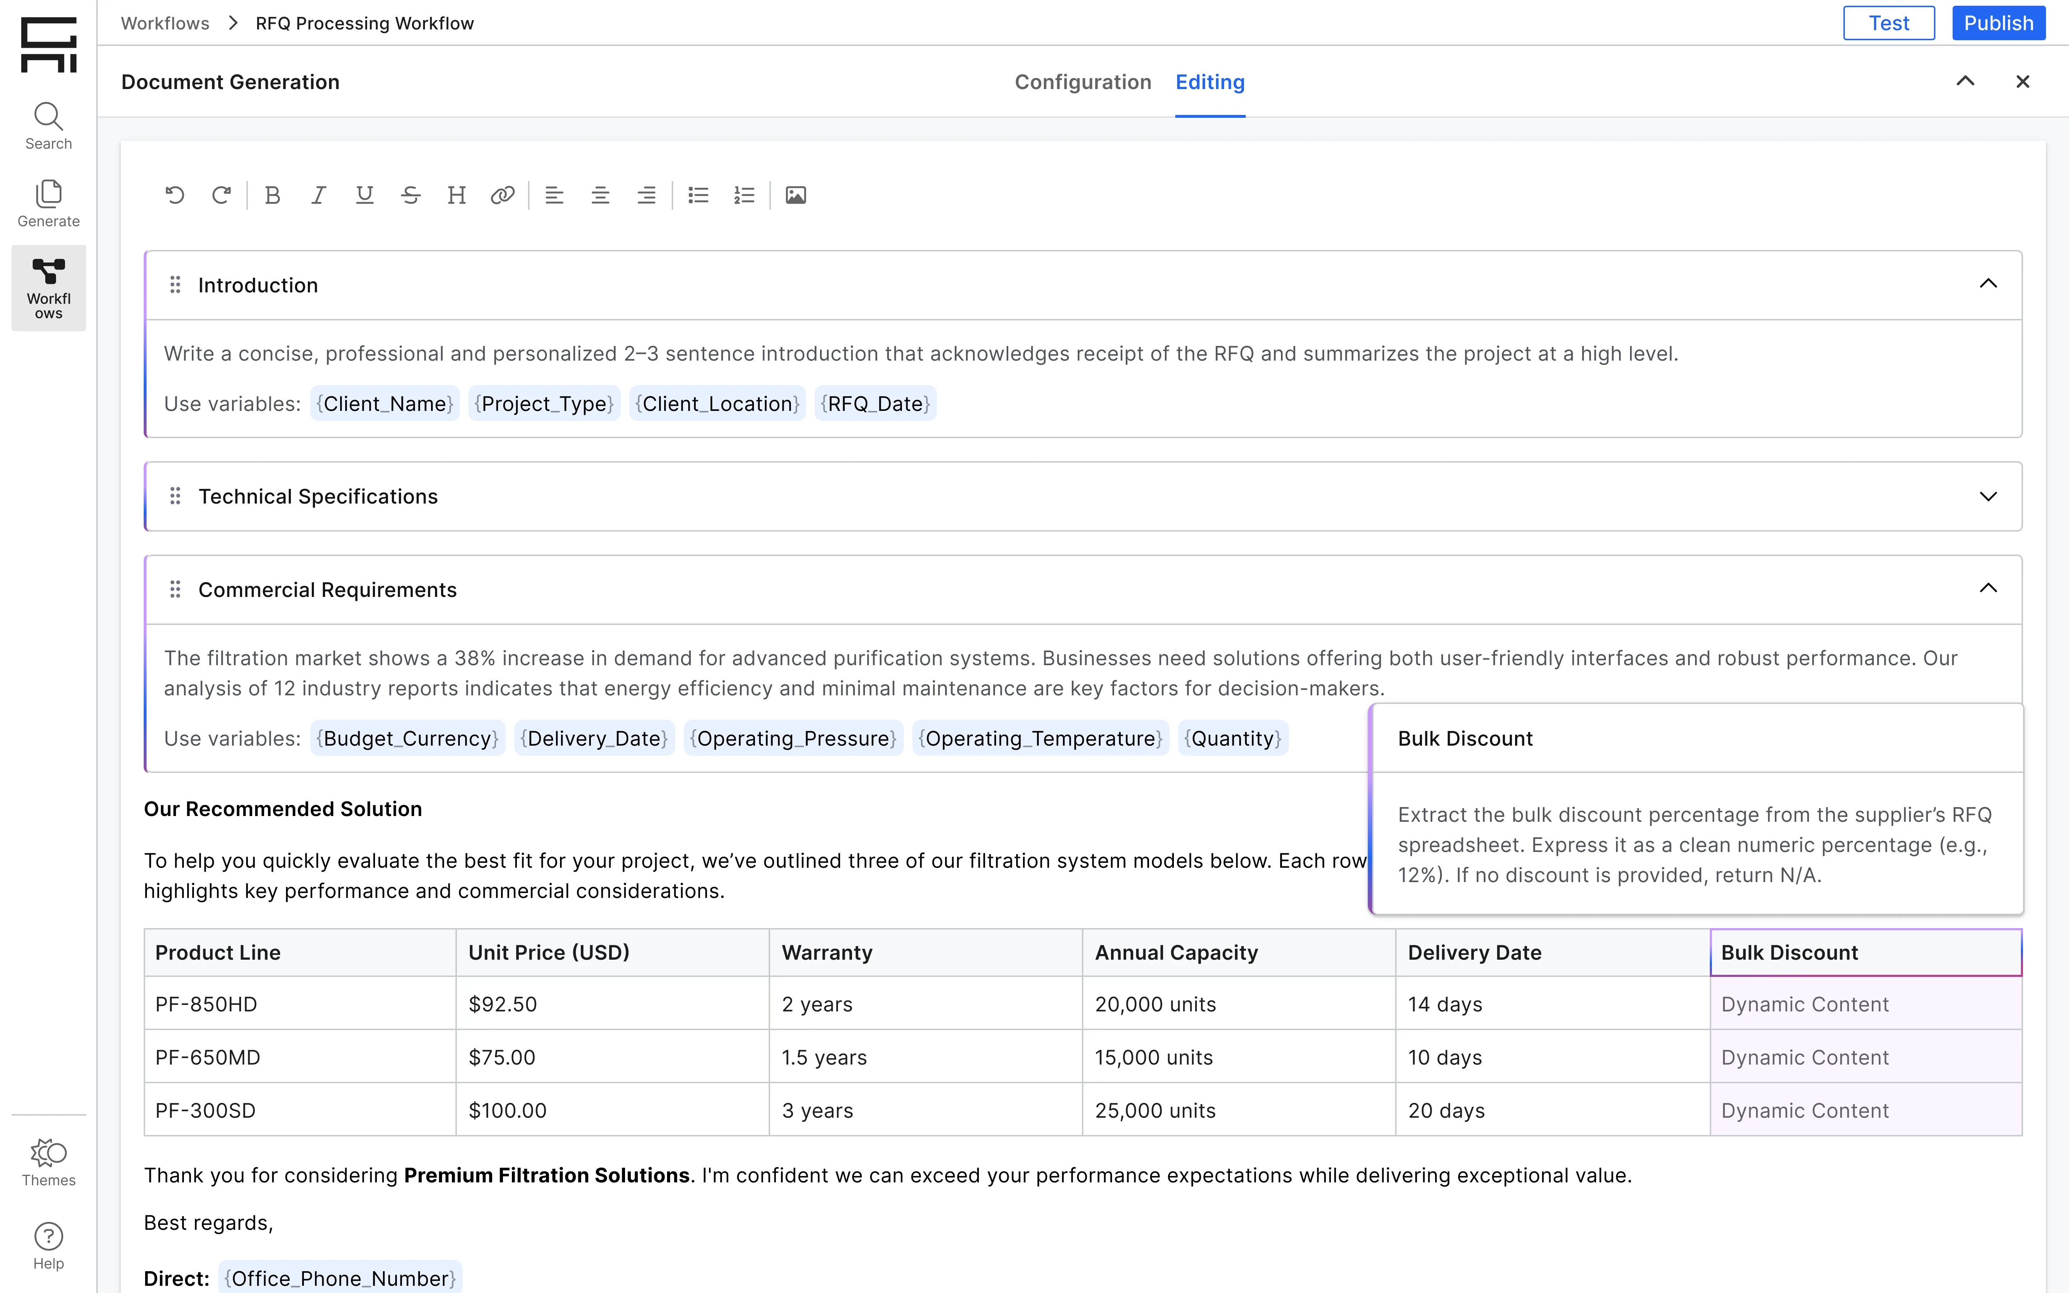Click the Delivery Date column header

pyautogui.click(x=1552, y=953)
